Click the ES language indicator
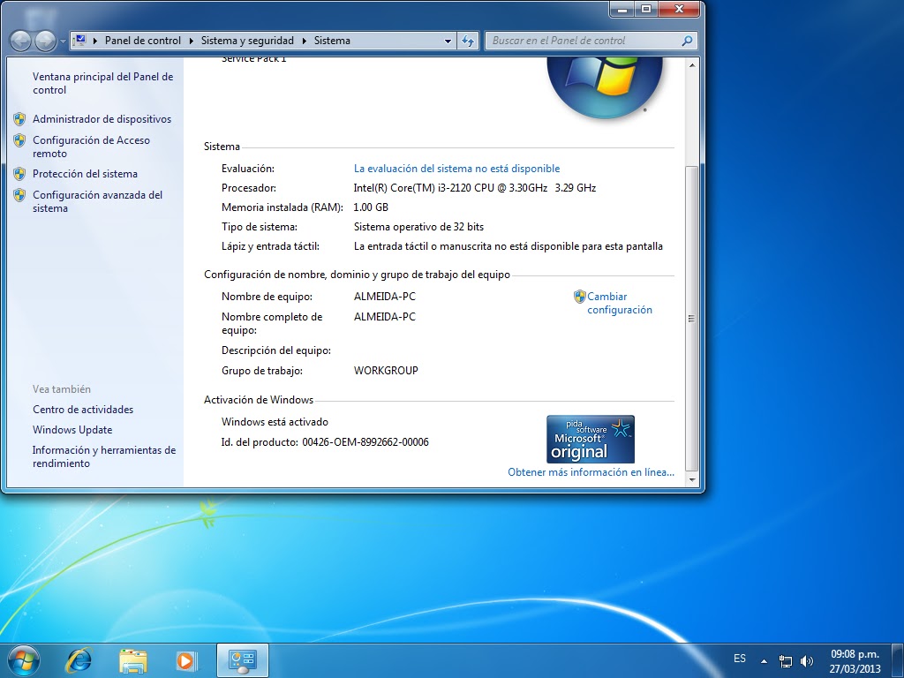Viewport: 904px width, 678px height. pos(740,659)
